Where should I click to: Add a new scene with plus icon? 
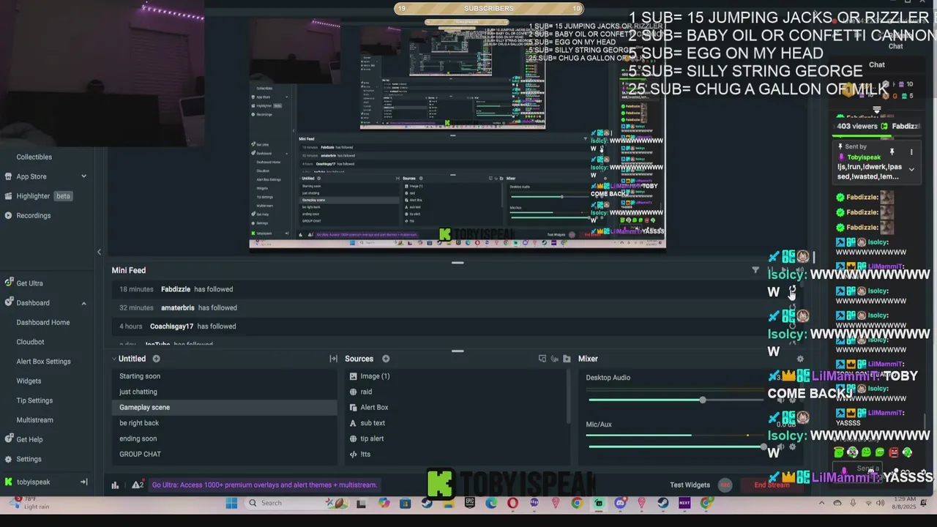point(156,359)
